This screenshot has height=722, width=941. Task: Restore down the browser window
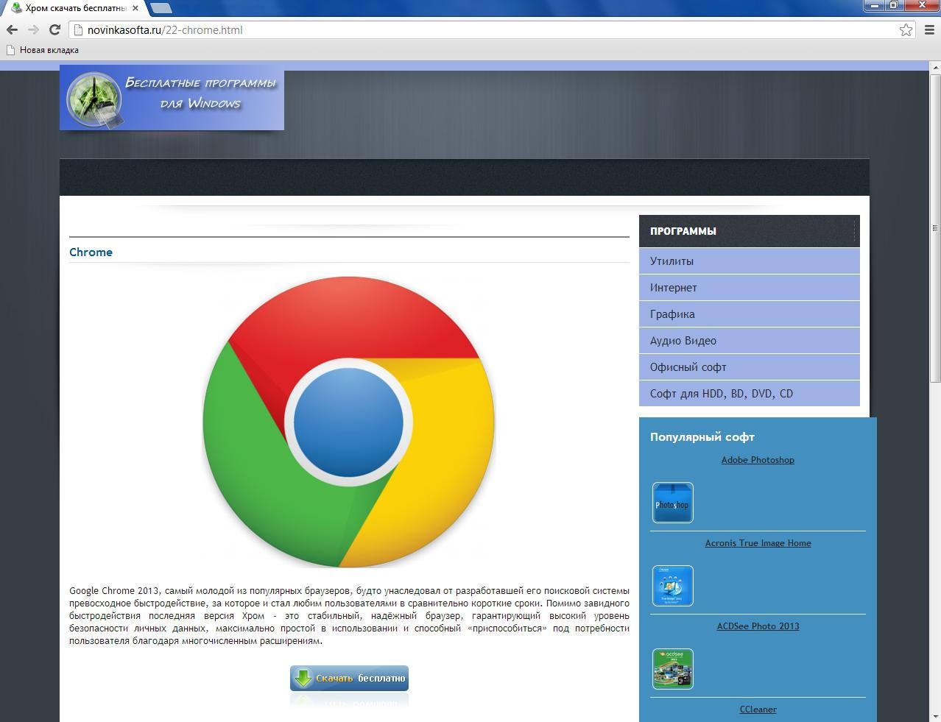894,5
